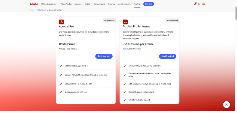237x113 pixels.
Task: Click the Acrobat Pro PDF logo icon
Action: click(61, 22)
